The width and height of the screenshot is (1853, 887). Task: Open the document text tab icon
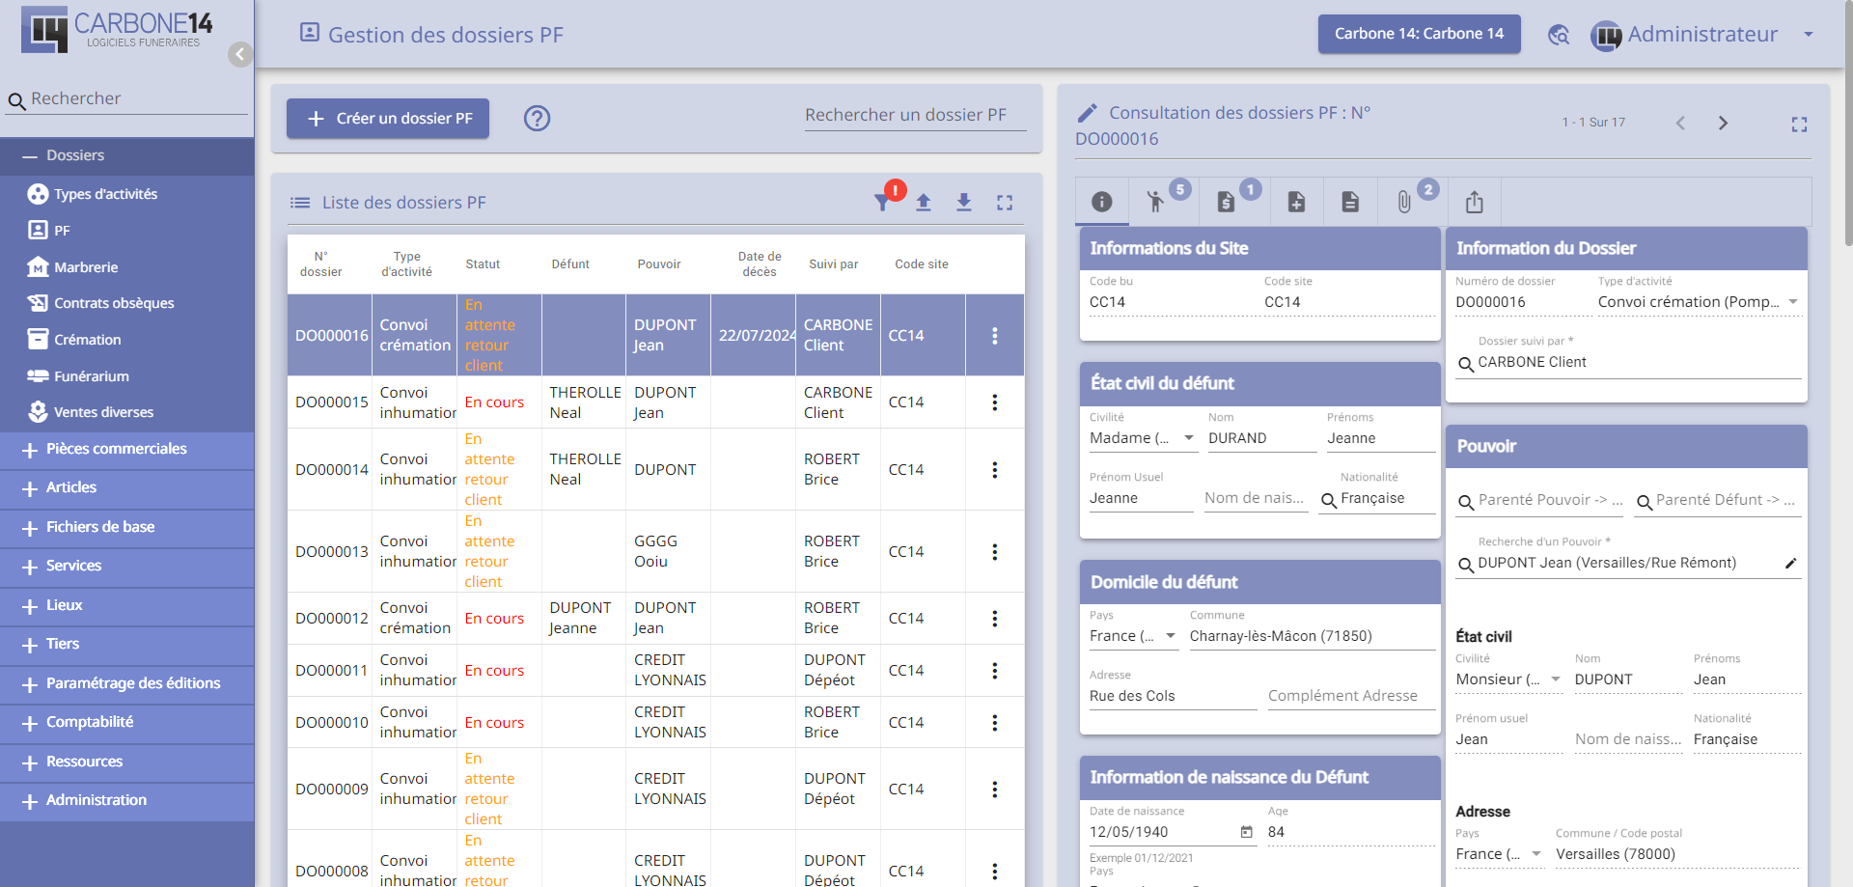coord(1350,202)
